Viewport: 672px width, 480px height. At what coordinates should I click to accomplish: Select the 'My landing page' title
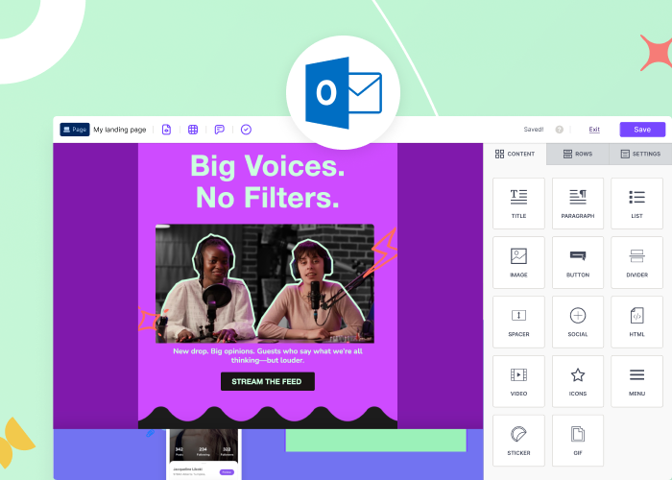pos(120,130)
